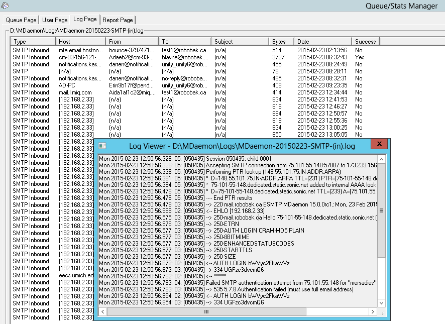Screen dimensions: 445x324
Task: Click the Queue/Stats Manager envelope icon
Action: (x=5, y=6)
